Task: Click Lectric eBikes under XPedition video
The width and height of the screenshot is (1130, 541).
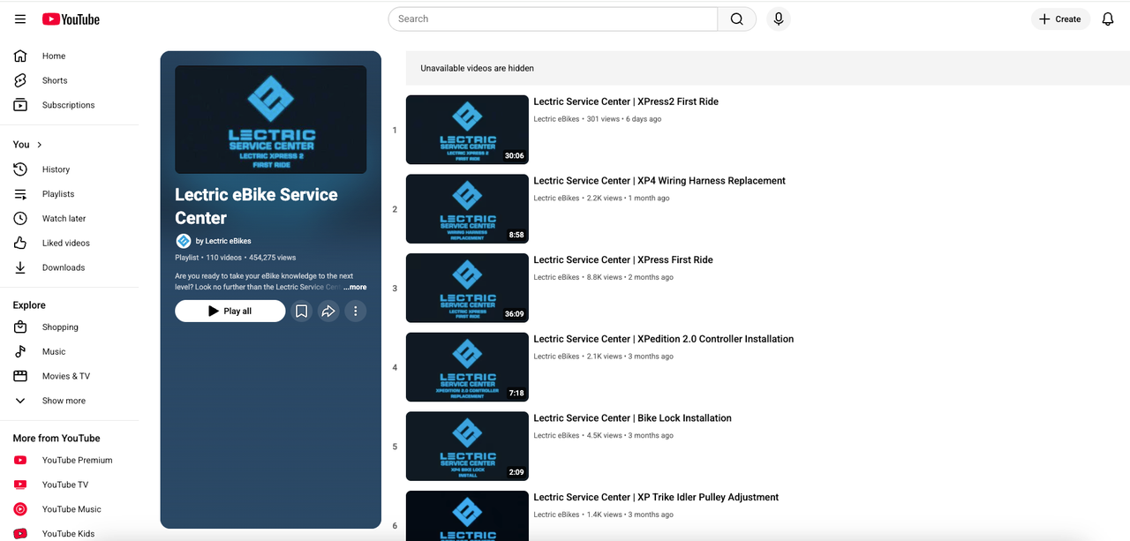Action: pos(556,357)
